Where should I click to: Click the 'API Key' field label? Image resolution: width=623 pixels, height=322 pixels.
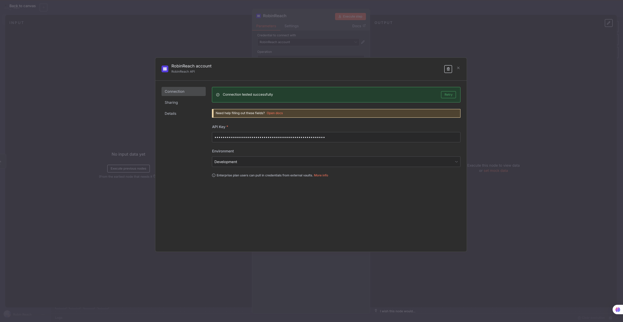tap(218, 127)
